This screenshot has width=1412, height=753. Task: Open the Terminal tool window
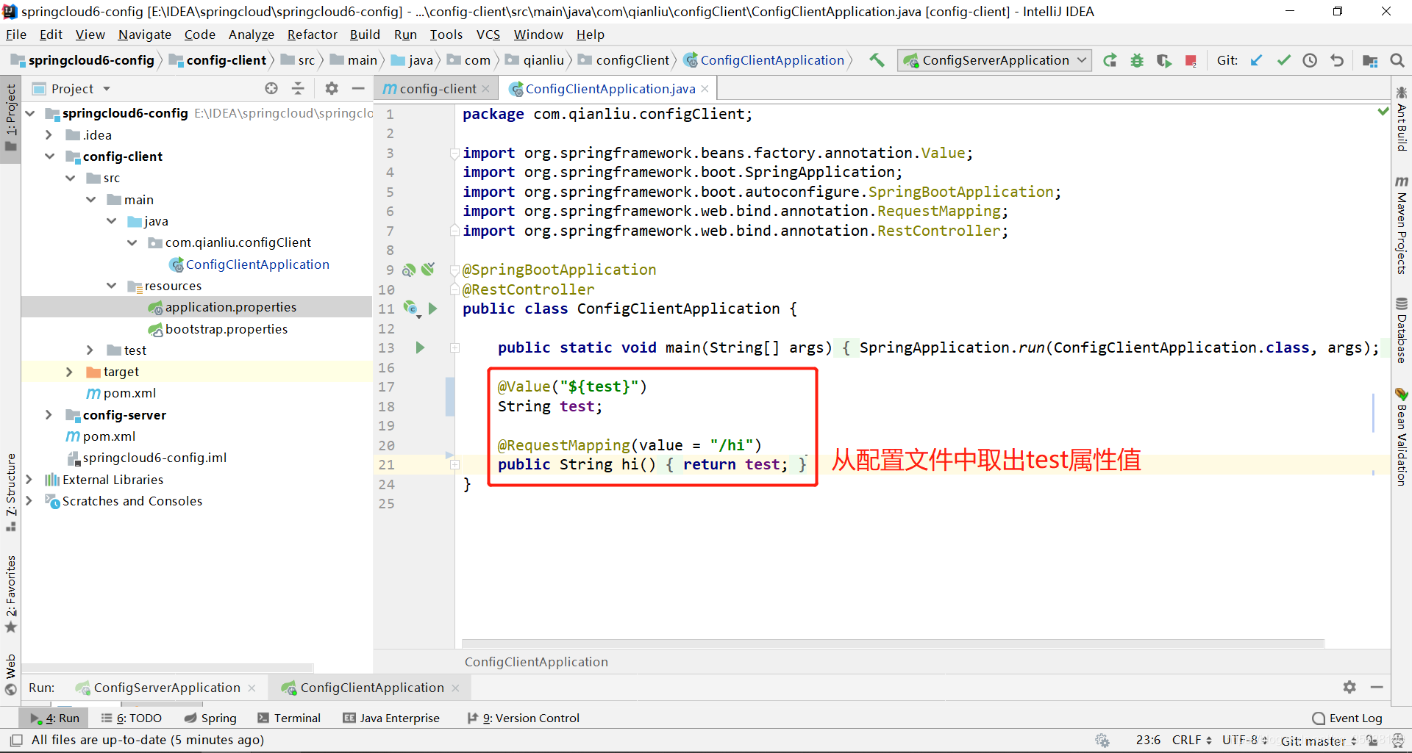(289, 718)
